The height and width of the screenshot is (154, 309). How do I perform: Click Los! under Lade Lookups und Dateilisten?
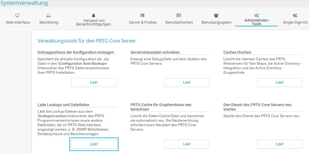pos(94,144)
